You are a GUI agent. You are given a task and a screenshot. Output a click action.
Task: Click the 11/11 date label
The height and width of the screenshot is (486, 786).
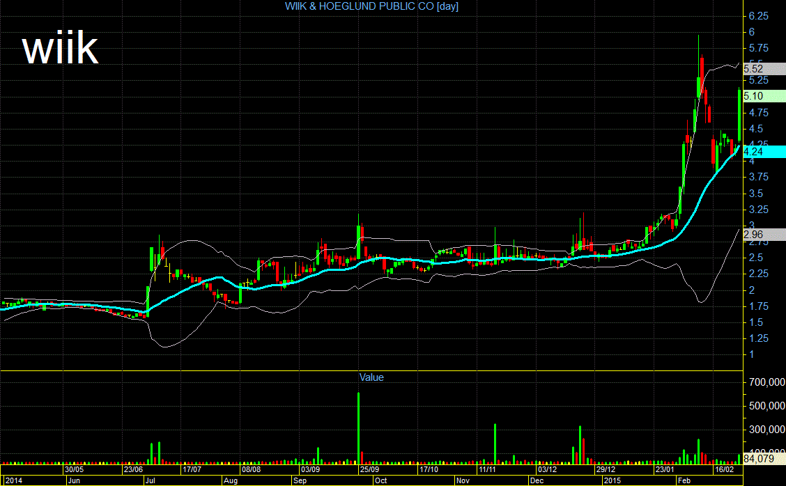[x=487, y=469]
